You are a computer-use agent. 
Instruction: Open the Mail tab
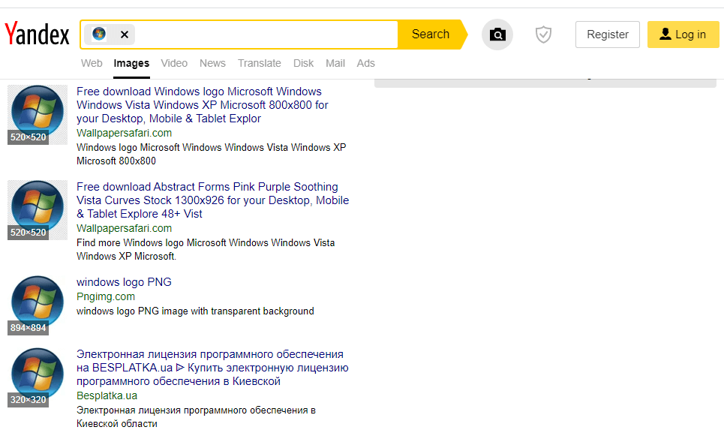click(x=335, y=63)
